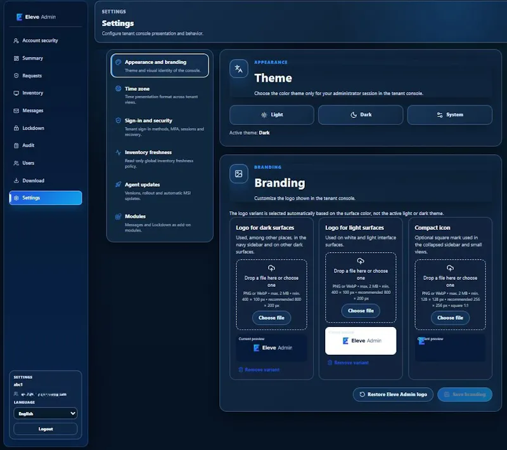Select the Light theme option
This screenshot has width=507, height=450.
[x=272, y=115]
